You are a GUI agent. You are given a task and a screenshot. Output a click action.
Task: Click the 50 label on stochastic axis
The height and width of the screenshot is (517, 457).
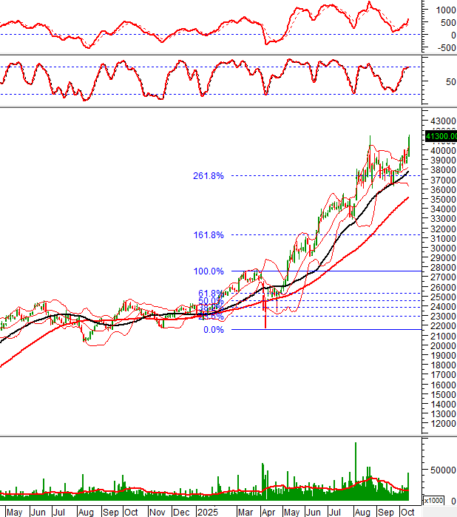click(x=439, y=81)
